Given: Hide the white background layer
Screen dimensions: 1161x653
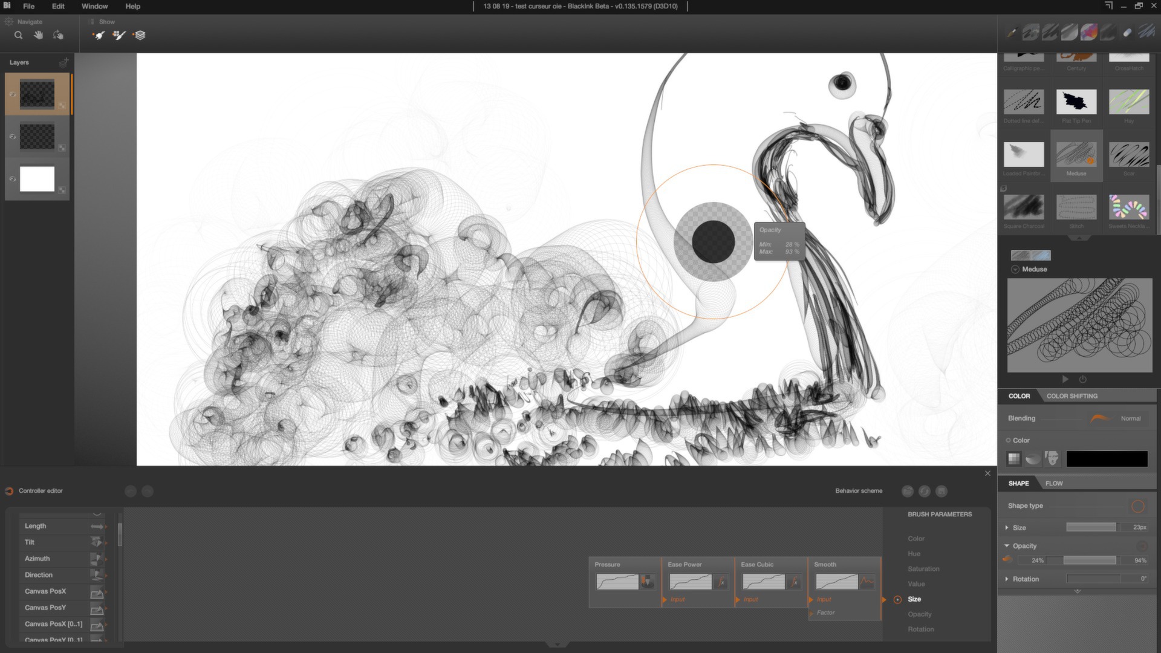Looking at the screenshot, I should [x=13, y=179].
